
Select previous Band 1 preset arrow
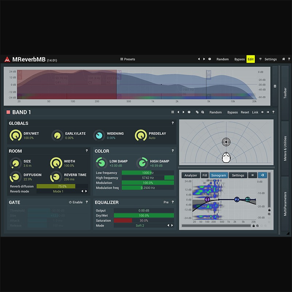pos(178,112)
